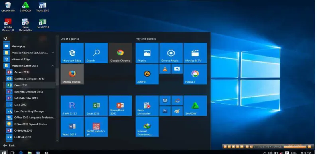Open the Microsoft Edge tile
317x154 pixels.
(72, 53)
